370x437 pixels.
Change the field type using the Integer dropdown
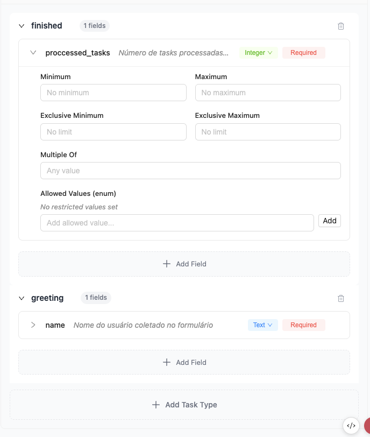258,52
